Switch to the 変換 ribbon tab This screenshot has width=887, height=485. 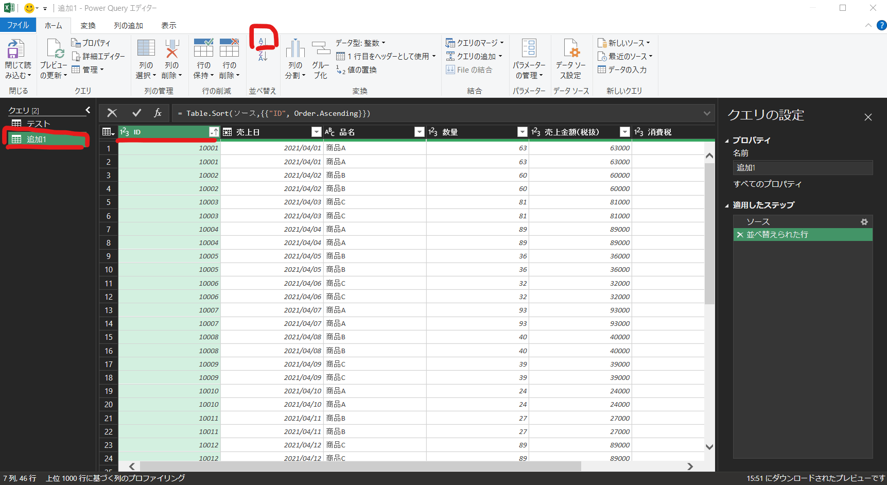[x=88, y=25]
